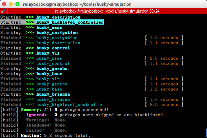Image resolution: width=207 pixels, height=138 pixels.
Task: Click husky_base in its Starting line
Action: [x=49, y=74]
